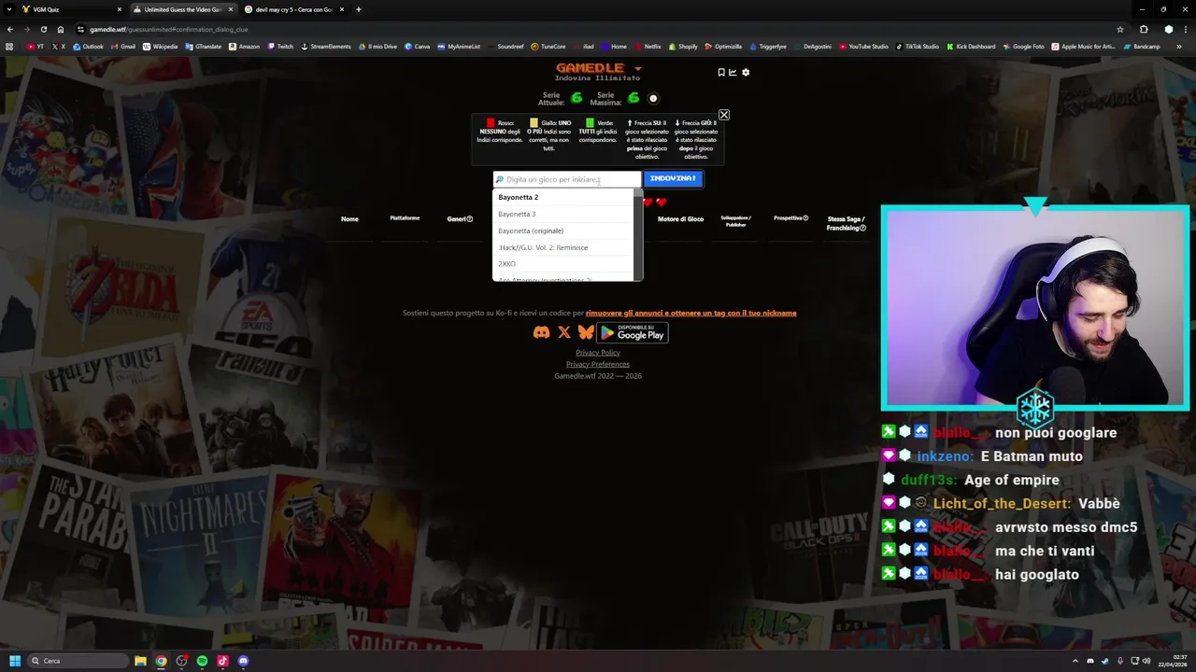The image size is (1196, 672).
Task: Open the Kick Dashboard bookmark
Action: coord(971,47)
